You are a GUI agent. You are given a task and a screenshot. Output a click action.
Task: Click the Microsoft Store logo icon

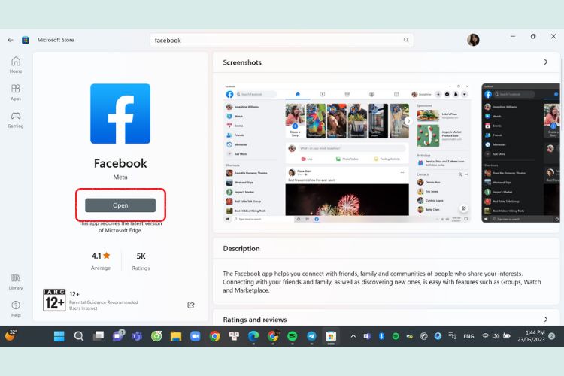26,40
